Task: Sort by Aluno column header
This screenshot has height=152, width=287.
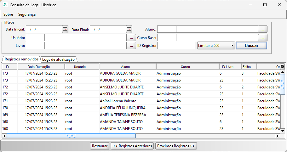Action: click(x=128, y=67)
